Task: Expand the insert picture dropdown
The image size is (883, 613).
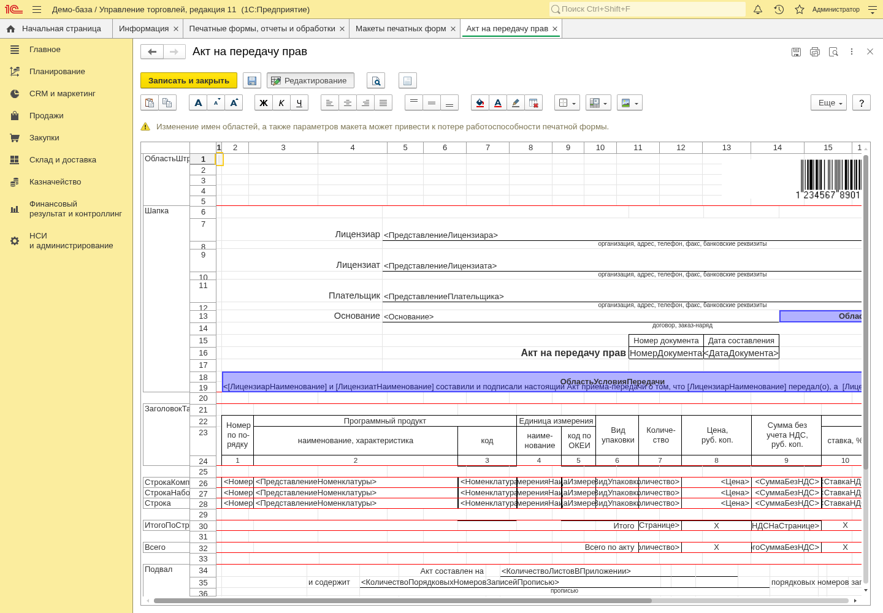Action: [x=630, y=103]
